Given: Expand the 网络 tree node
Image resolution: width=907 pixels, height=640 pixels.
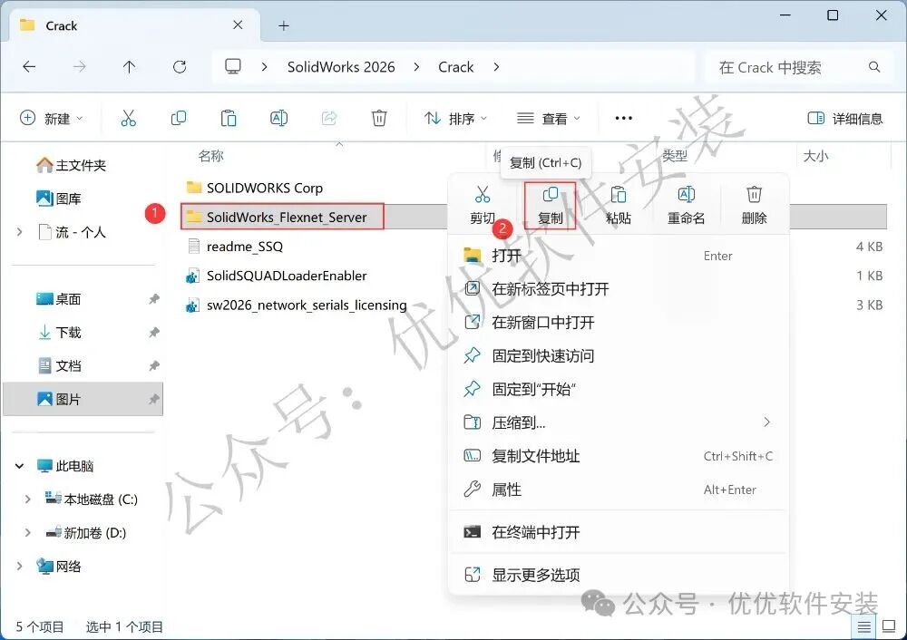Looking at the screenshot, I should pos(20,567).
